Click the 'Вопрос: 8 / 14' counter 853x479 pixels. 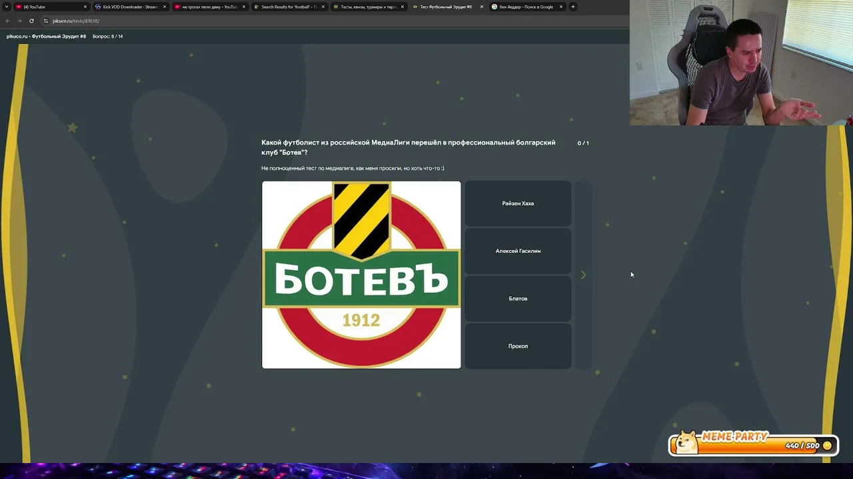[x=107, y=37]
